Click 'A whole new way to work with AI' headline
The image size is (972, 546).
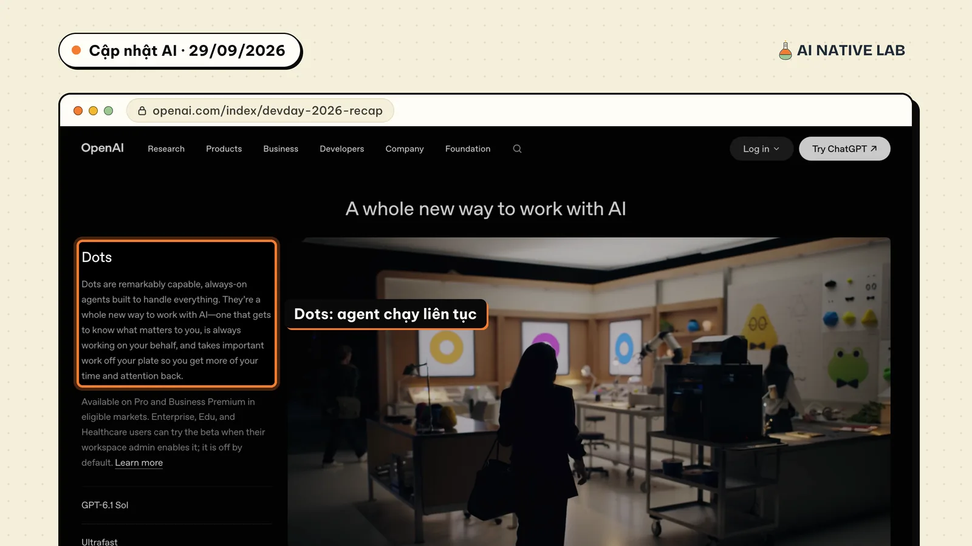(486, 209)
